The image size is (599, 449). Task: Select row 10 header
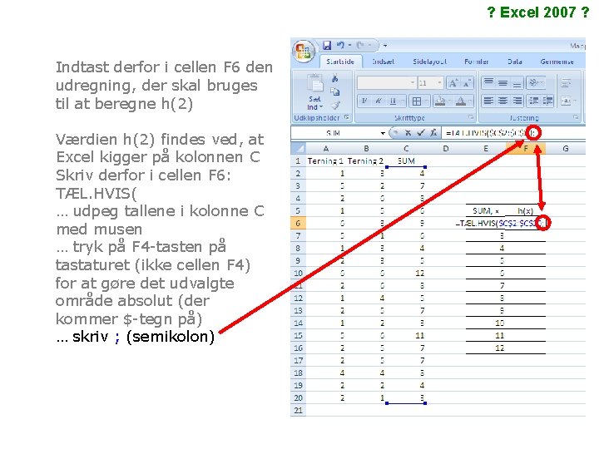(x=299, y=274)
